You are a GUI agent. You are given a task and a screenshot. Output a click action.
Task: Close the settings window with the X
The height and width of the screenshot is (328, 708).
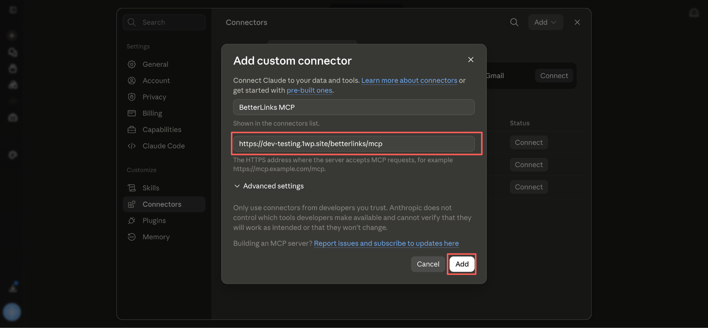point(577,22)
